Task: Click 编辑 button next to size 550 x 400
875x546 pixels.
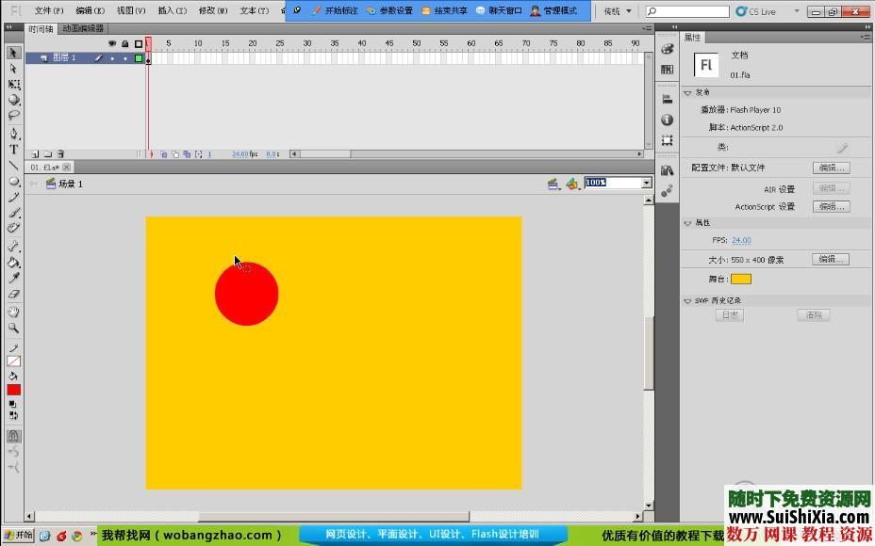Action: click(x=830, y=259)
